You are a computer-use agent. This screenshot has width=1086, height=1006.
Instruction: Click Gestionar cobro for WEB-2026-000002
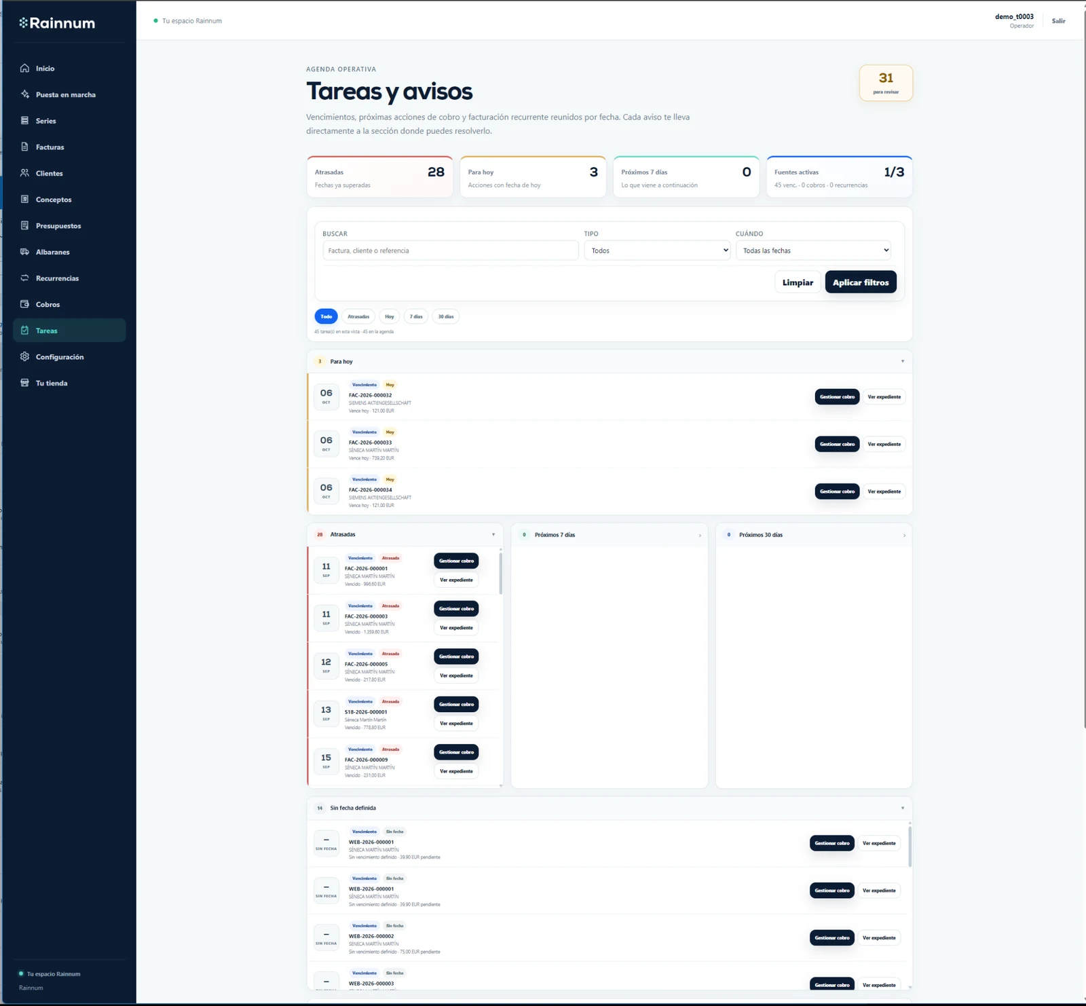pos(832,937)
